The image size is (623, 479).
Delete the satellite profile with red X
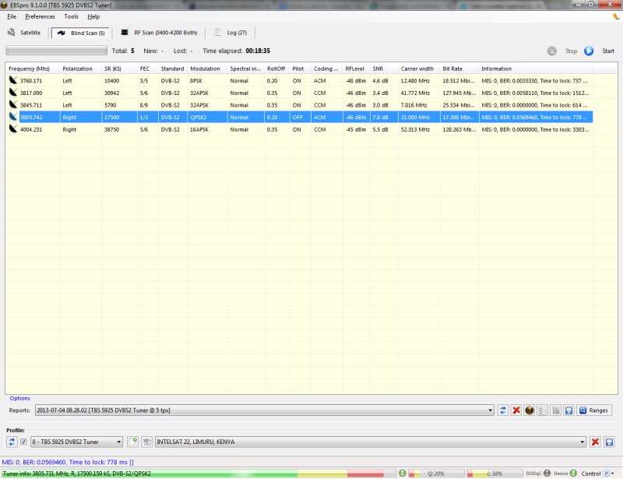pyautogui.click(x=596, y=442)
